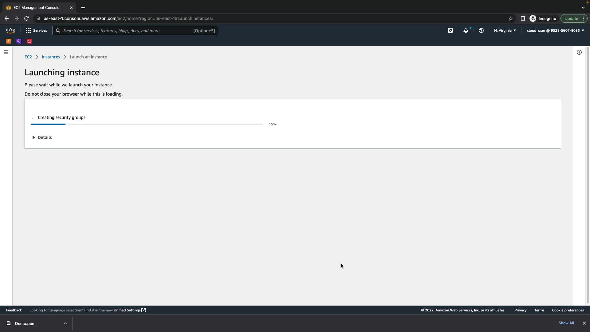This screenshot has height=332, width=590.
Task: Click the purple pinned service shortcut
Action: pyautogui.click(x=19, y=41)
